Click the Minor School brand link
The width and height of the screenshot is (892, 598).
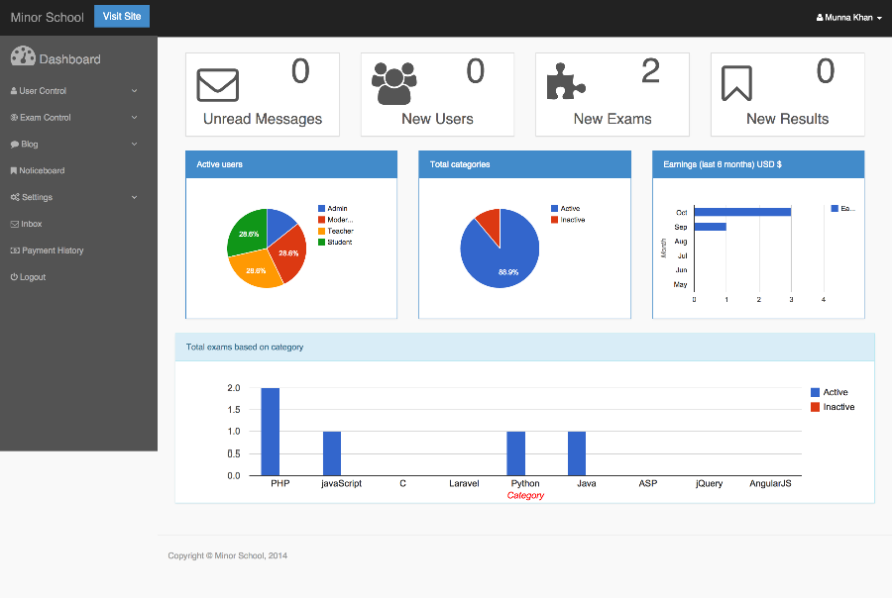tap(48, 17)
